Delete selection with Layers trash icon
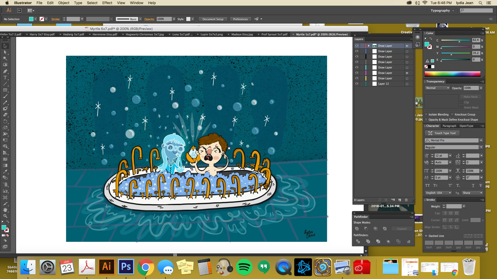 pos(406,200)
